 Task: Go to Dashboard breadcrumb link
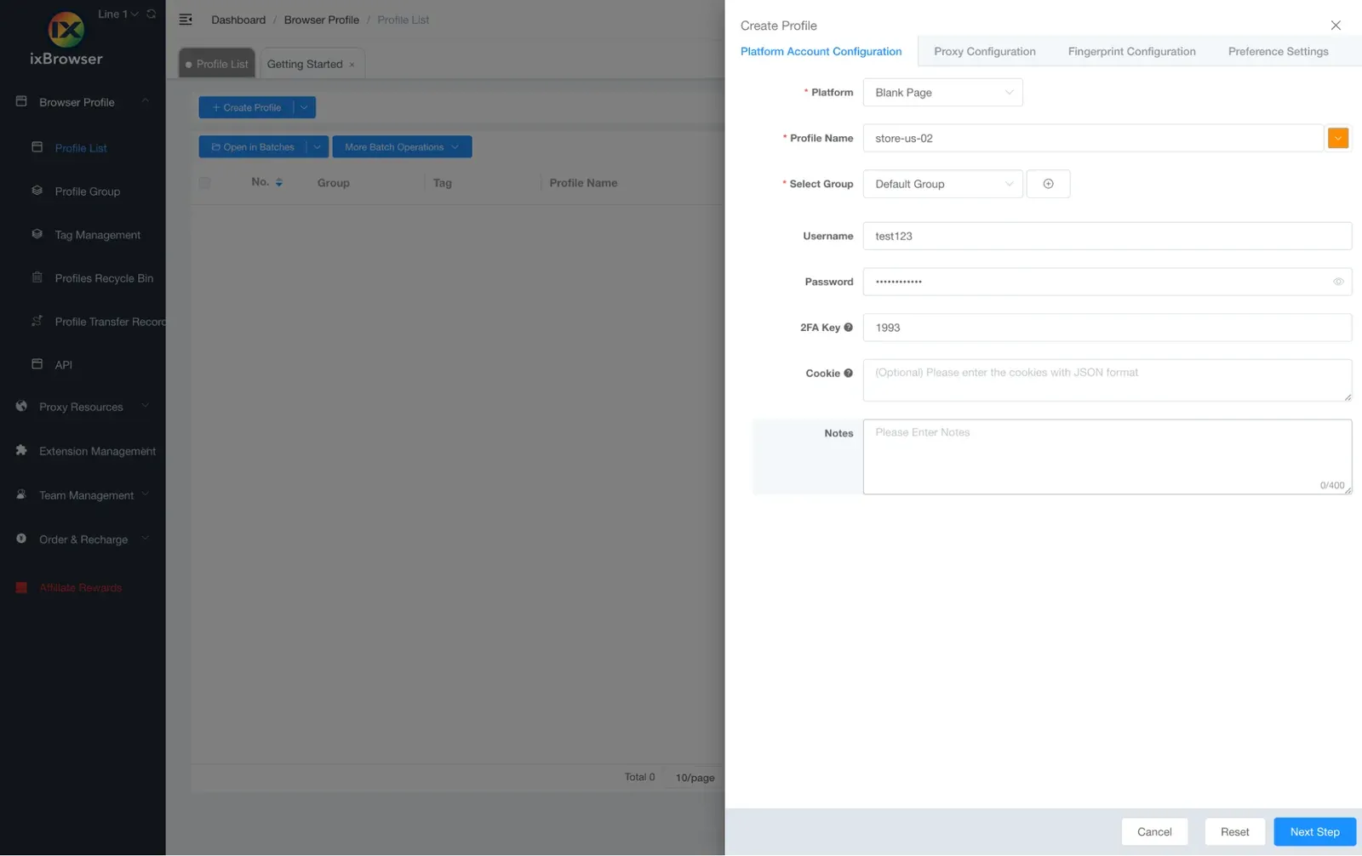(x=238, y=20)
